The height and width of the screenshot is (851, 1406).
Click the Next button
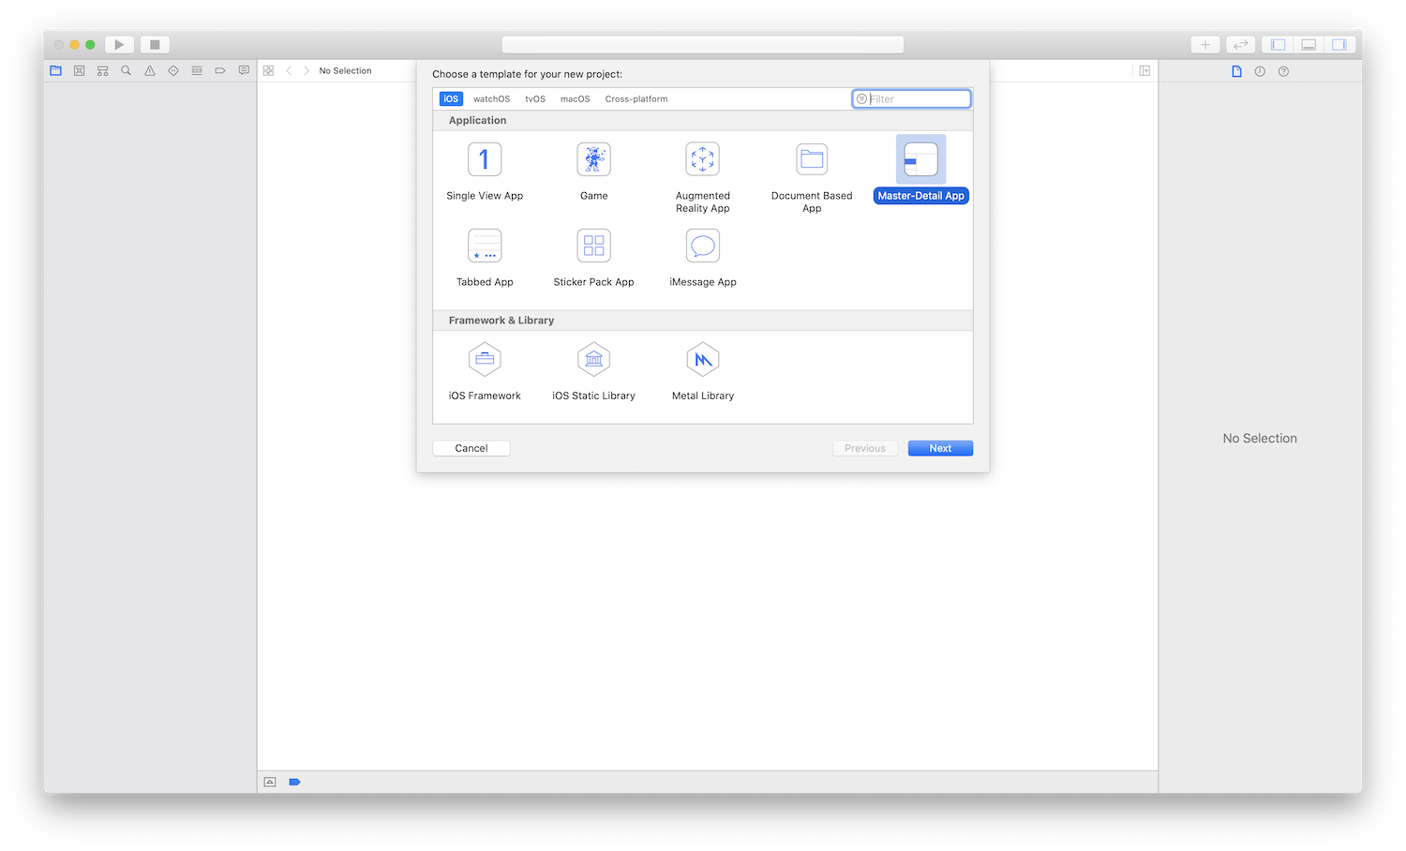(940, 448)
